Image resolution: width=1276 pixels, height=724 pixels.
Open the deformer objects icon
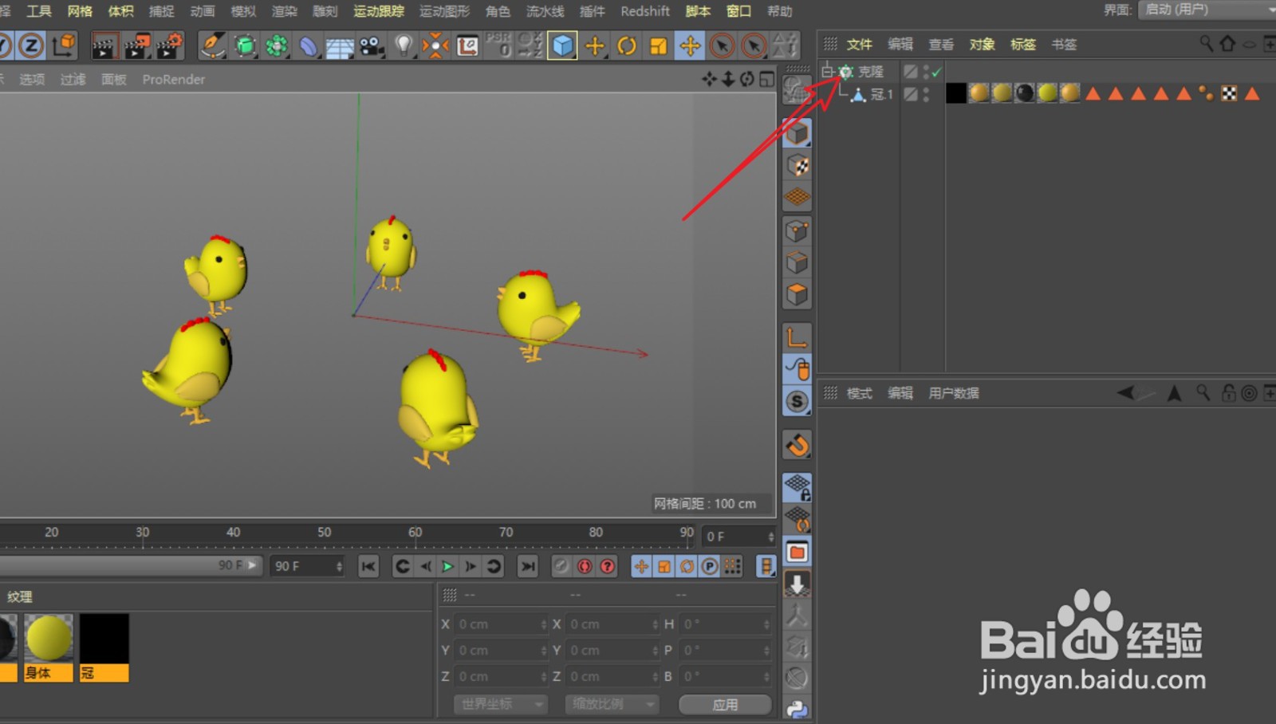308,45
